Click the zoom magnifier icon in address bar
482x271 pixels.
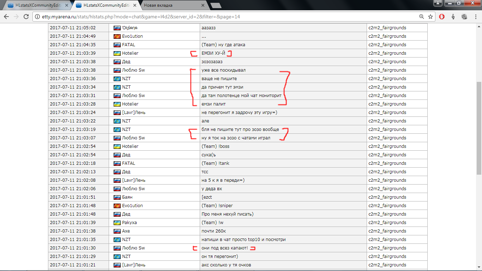tap(421, 17)
